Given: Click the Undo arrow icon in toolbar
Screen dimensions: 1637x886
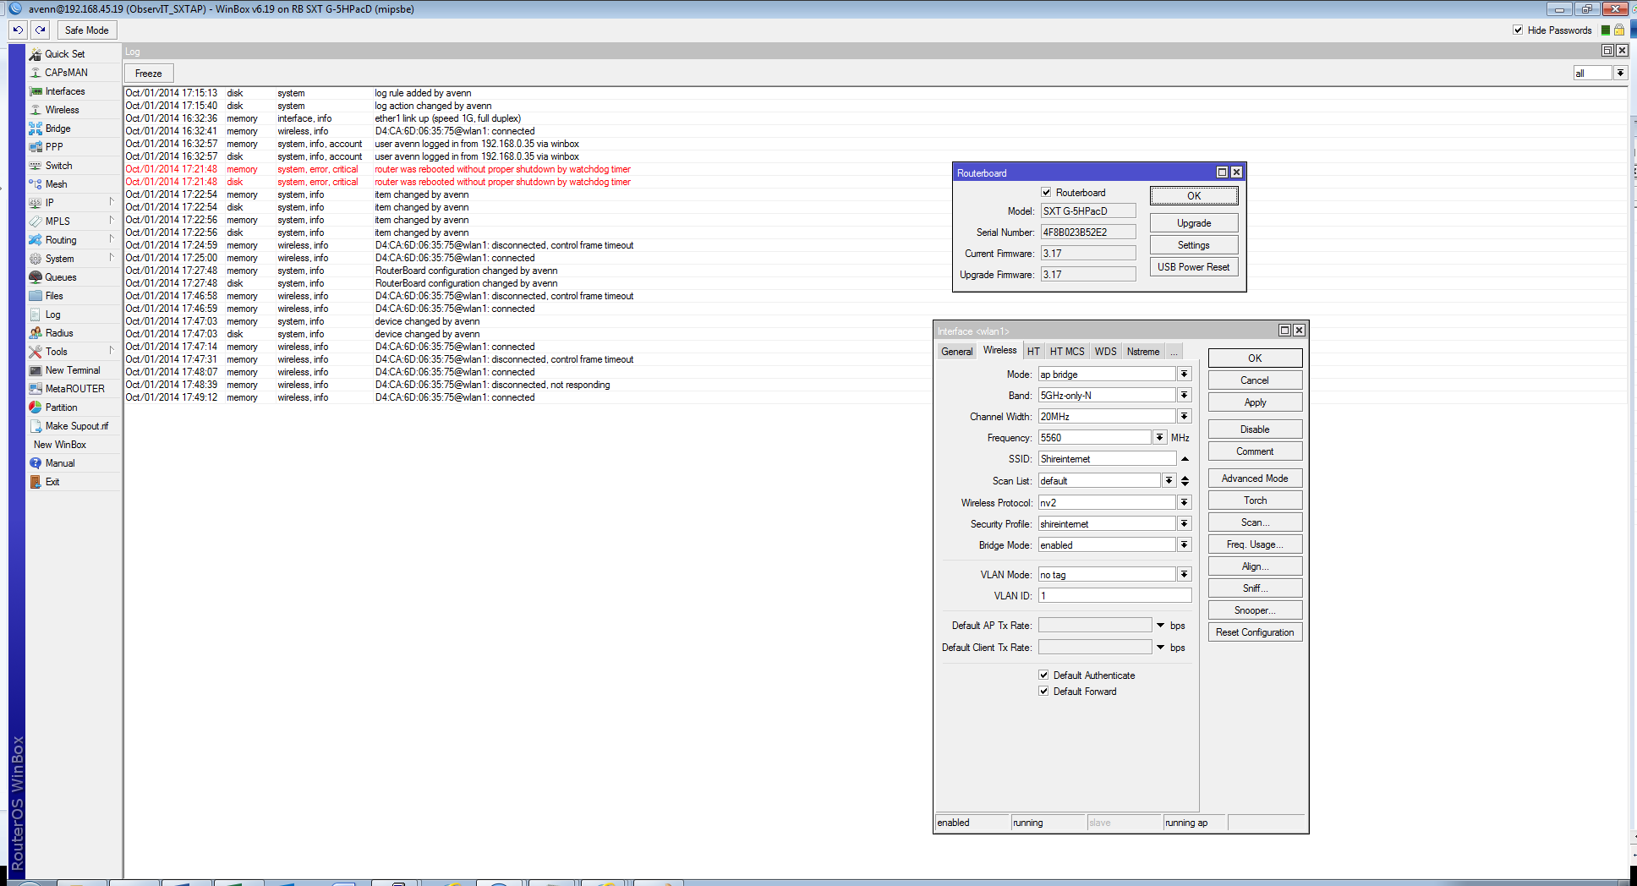Looking at the screenshot, I should pyautogui.click(x=18, y=30).
